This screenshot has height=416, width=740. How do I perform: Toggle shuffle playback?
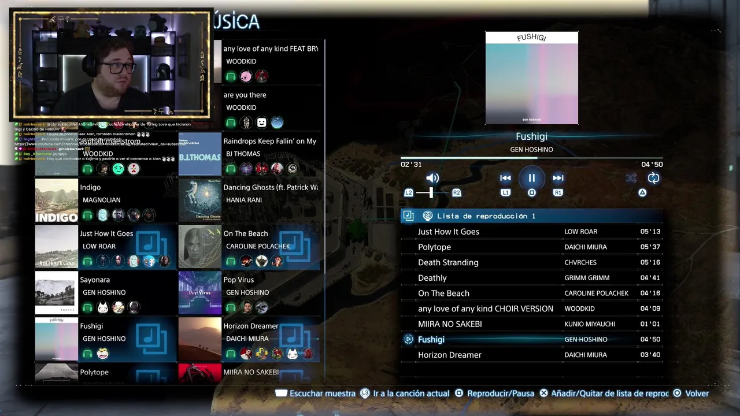(631, 178)
